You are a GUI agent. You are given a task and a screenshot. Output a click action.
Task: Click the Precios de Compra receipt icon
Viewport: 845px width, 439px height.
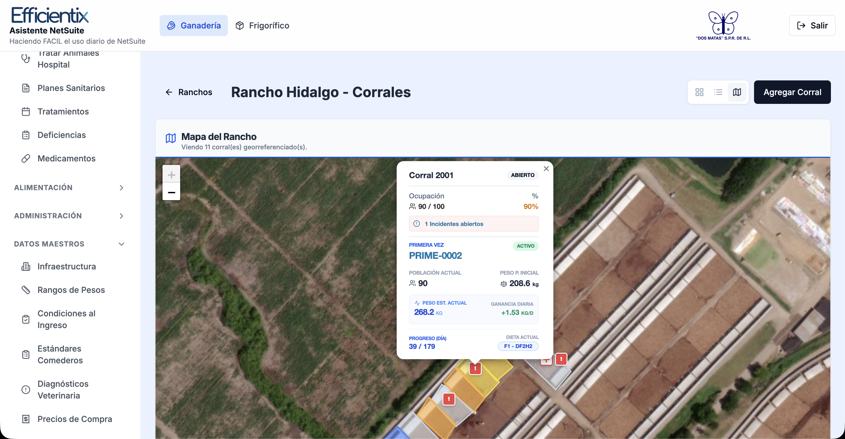(x=26, y=419)
